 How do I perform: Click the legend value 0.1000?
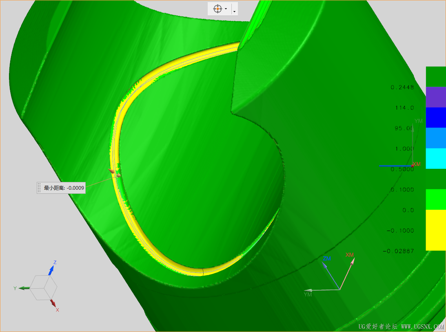tap(402, 190)
